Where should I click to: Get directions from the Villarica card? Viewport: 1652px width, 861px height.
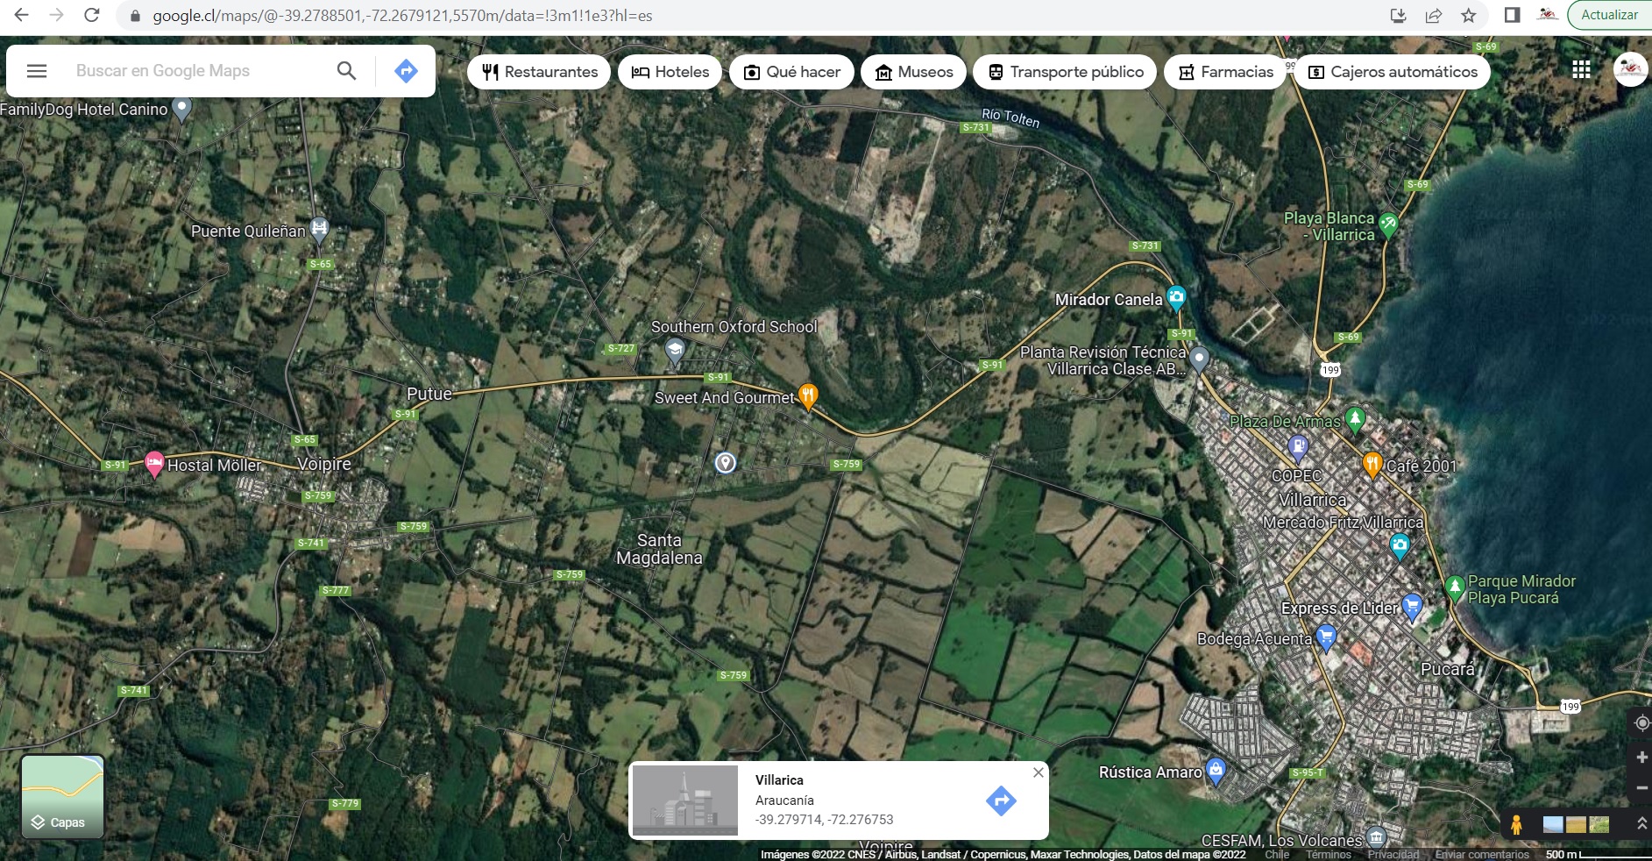tap(1001, 801)
